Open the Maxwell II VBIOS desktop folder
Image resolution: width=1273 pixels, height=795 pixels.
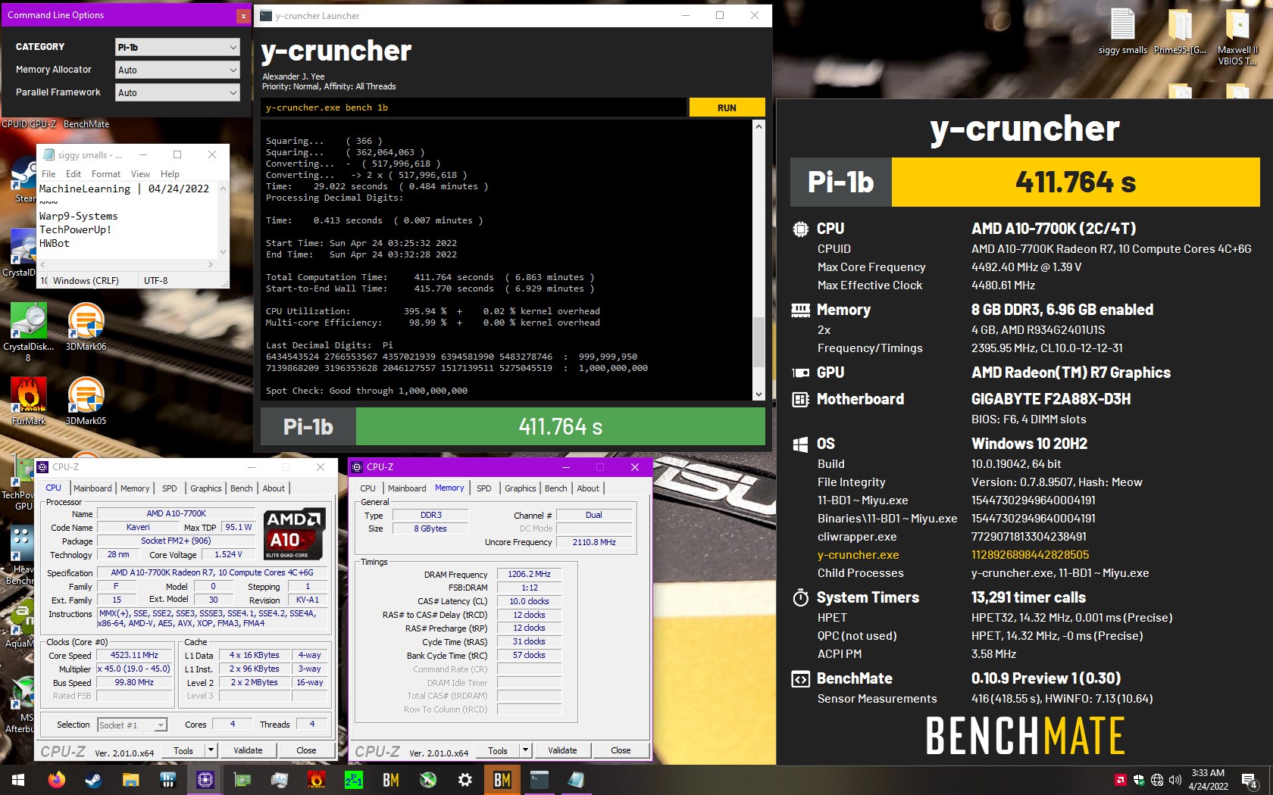pos(1237,36)
